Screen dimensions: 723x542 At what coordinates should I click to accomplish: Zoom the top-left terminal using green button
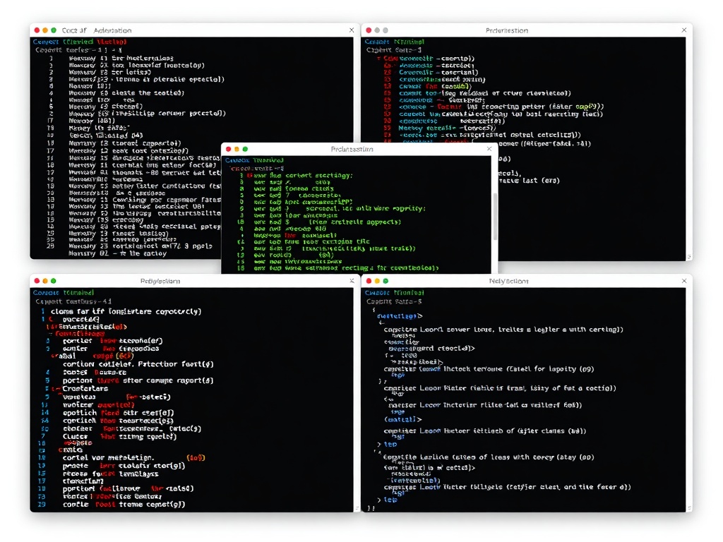coord(54,30)
